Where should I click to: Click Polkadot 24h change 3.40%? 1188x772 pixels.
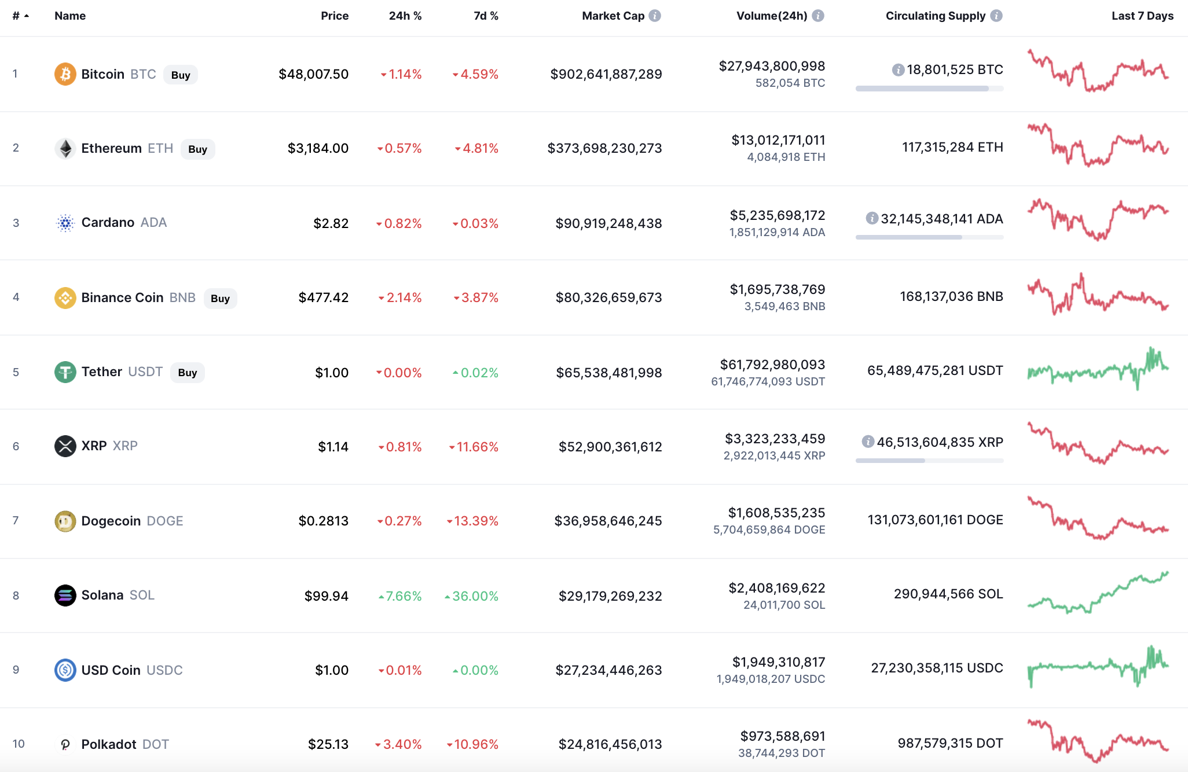coord(398,744)
